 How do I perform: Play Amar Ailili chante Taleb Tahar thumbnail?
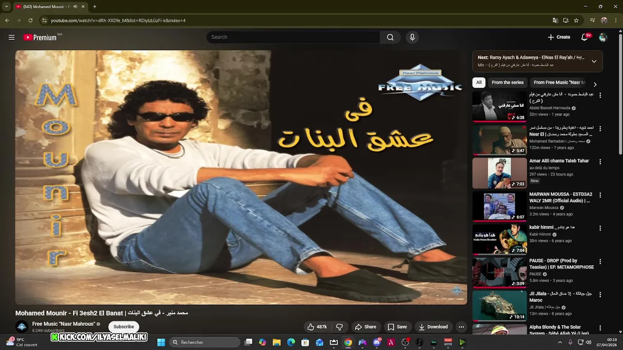tap(499, 173)
